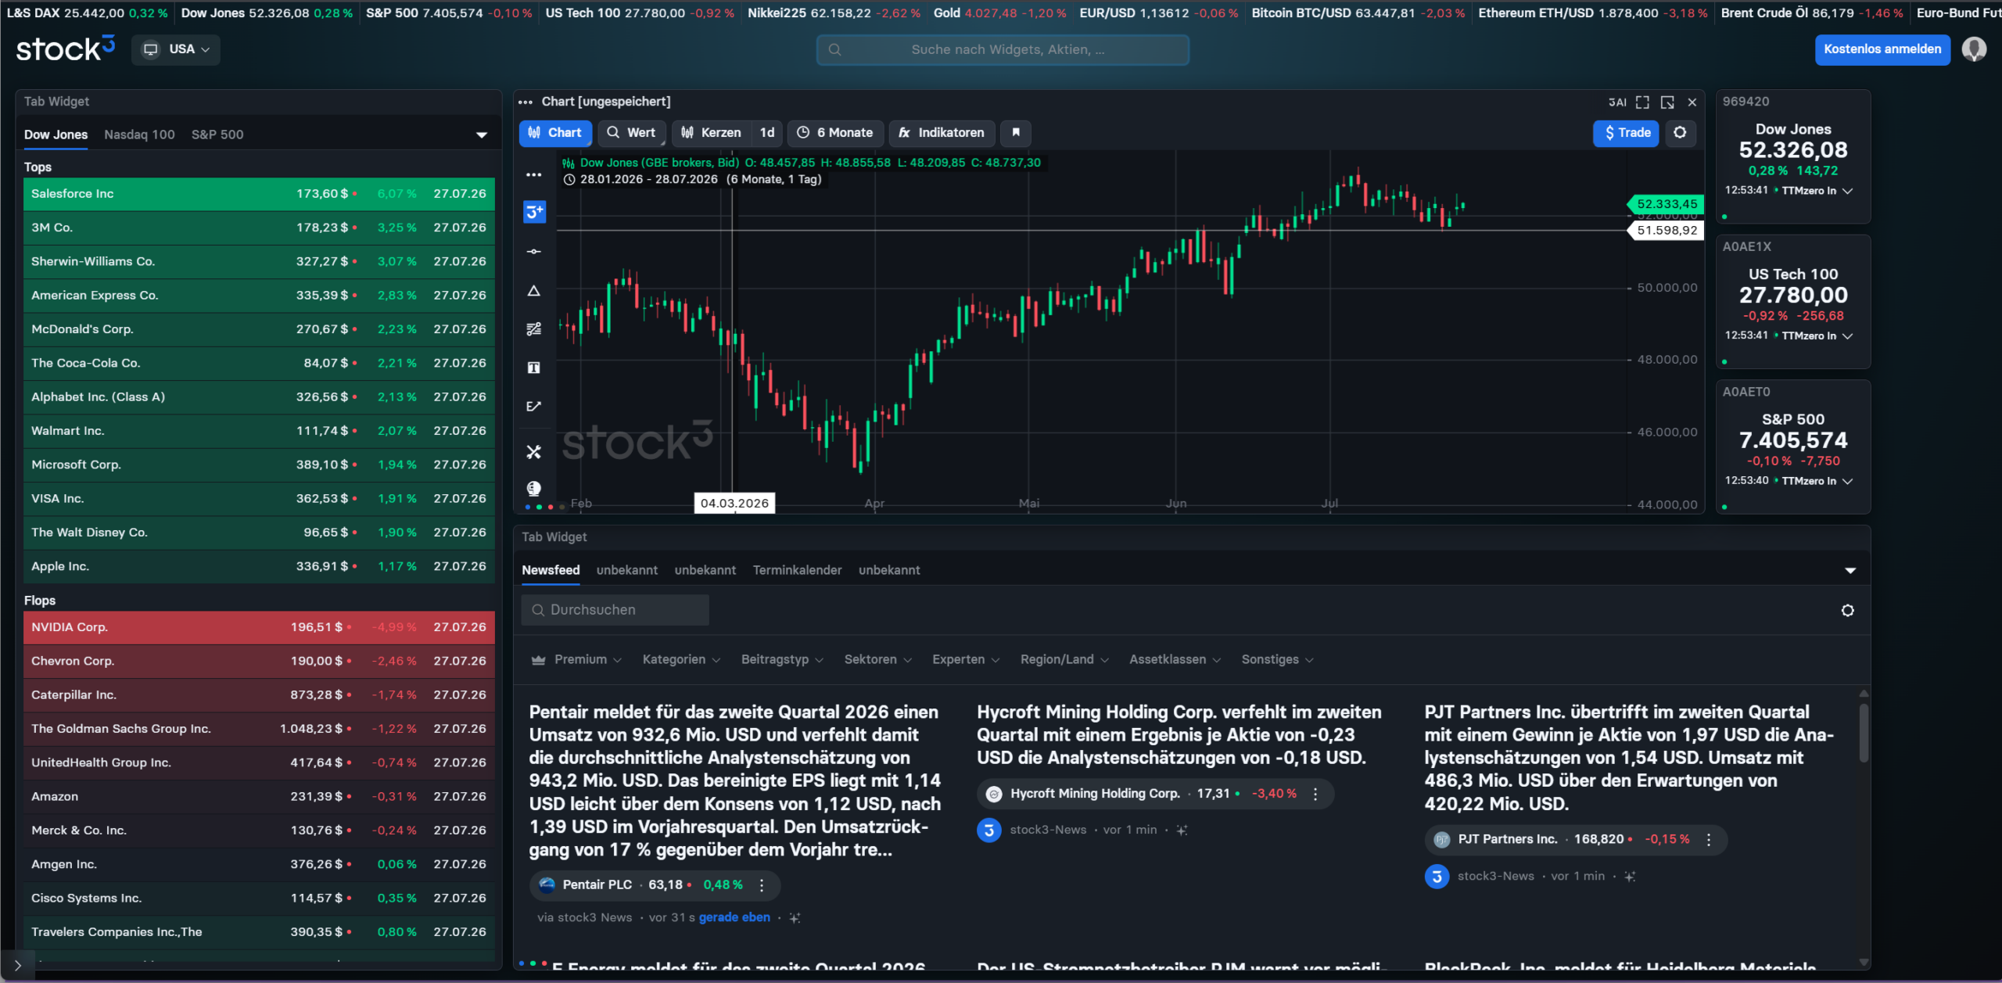Screen dimensions: 2002x983
Task: Select the measure/arrow drawing tool
Action: tap(534, 406)
